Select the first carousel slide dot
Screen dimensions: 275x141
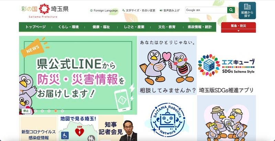[36, 111]
